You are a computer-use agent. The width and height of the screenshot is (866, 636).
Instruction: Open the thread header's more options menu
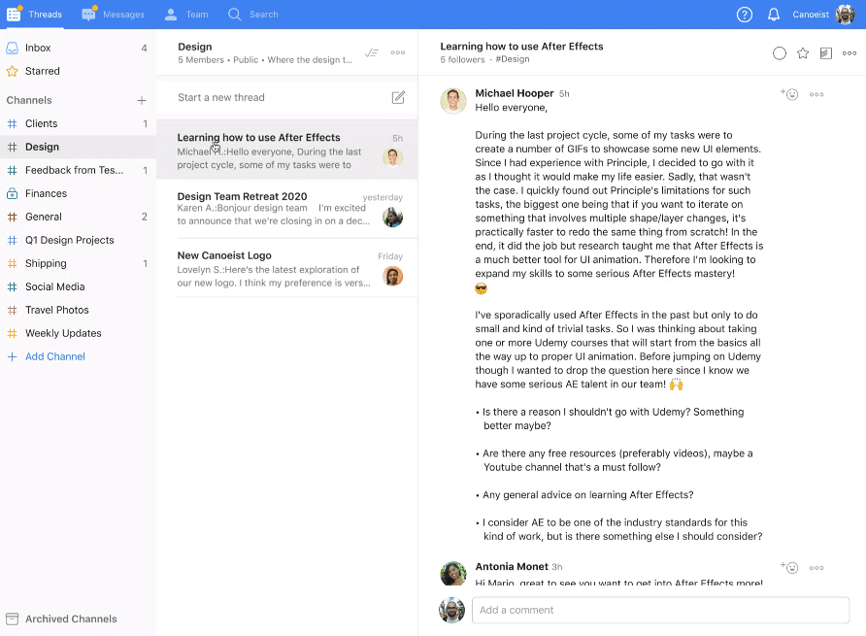[849, 53]
